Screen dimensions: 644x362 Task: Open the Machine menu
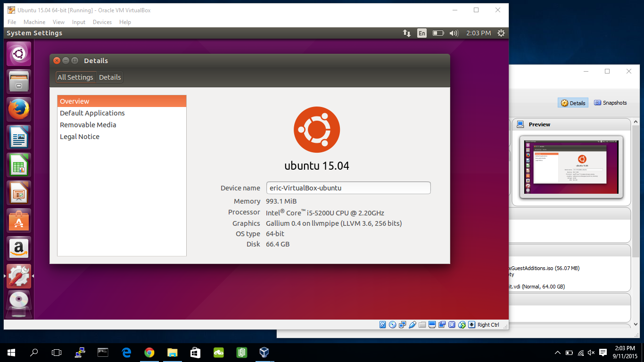[x=34, y=22]
